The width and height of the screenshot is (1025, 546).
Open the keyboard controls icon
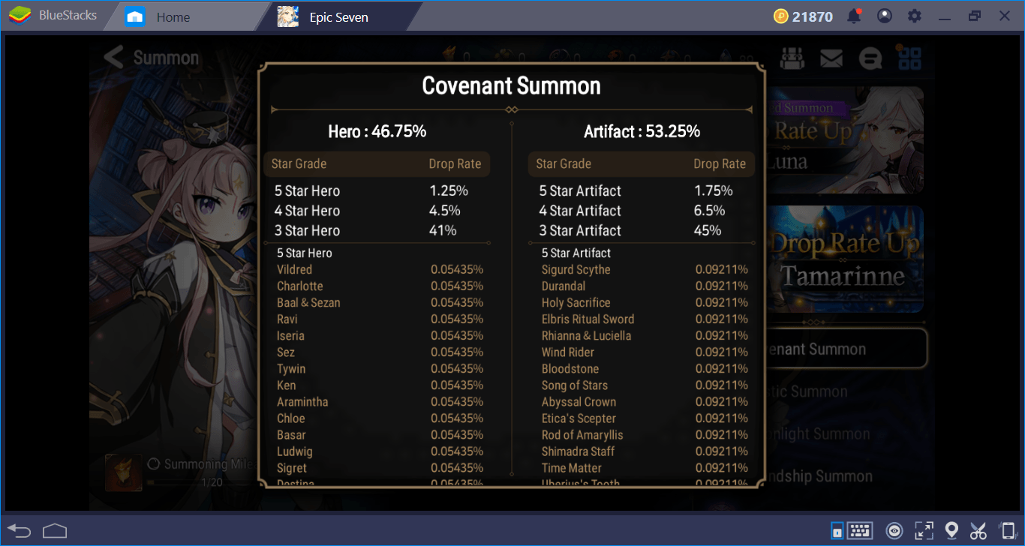click(860, 531)
